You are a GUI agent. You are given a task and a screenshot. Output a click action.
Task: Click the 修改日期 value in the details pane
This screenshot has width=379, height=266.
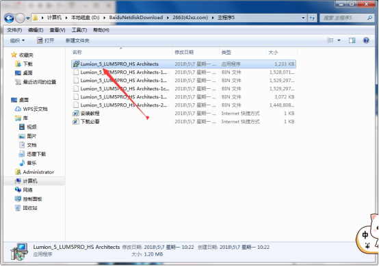[x=169, y=247]
